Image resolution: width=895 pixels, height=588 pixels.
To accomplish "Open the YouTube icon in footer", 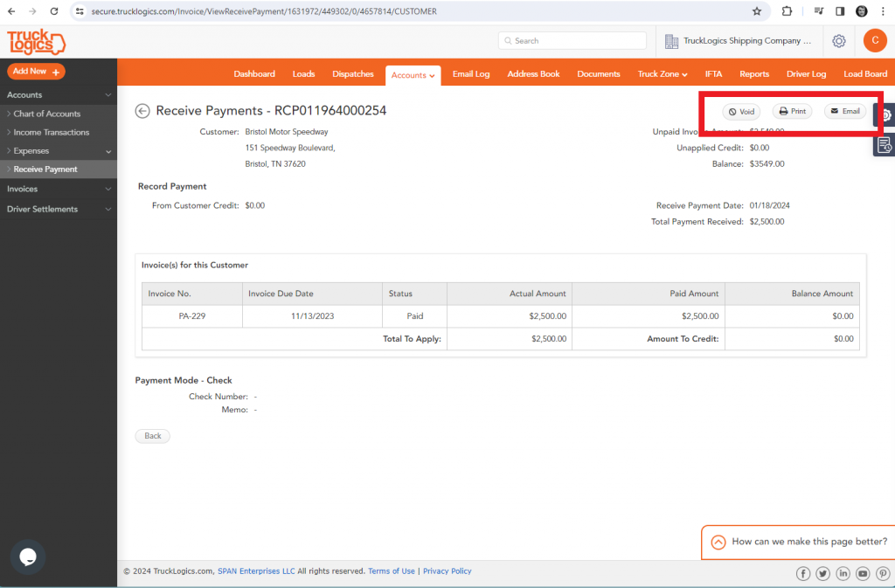I will [863, 573].
